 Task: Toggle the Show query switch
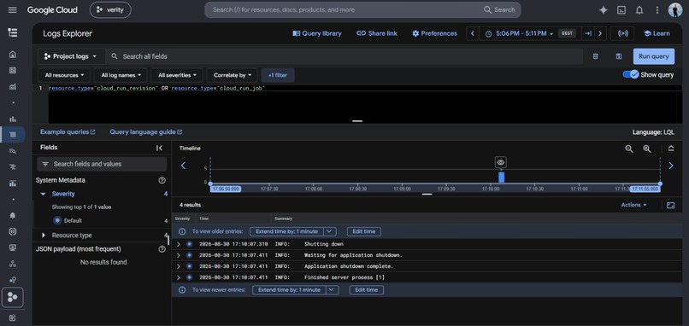point(631,74)
